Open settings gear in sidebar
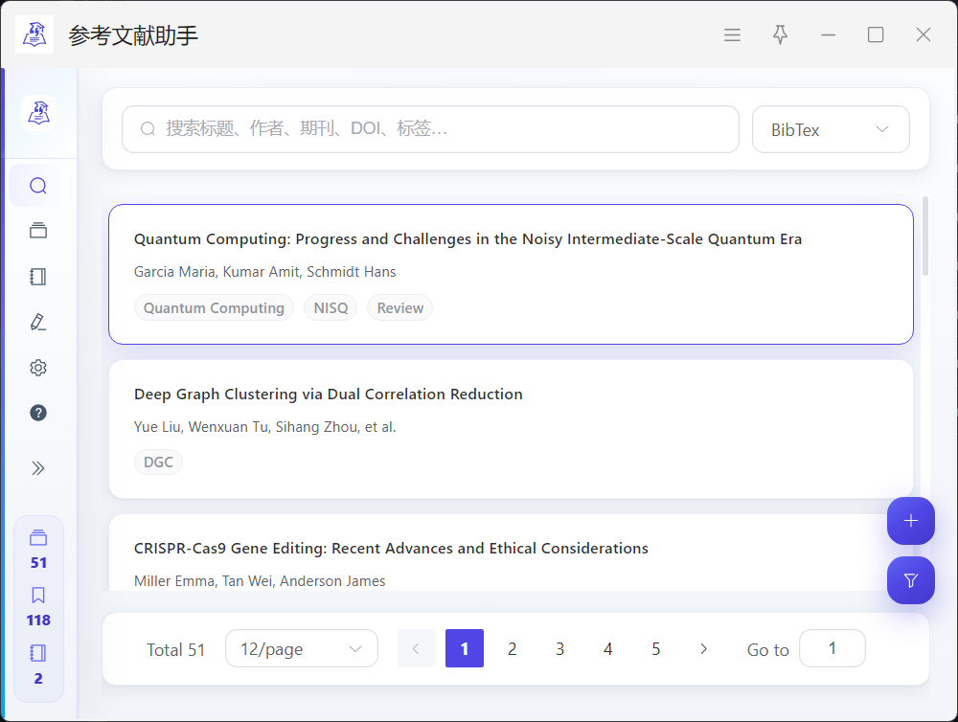 point(38,368)
